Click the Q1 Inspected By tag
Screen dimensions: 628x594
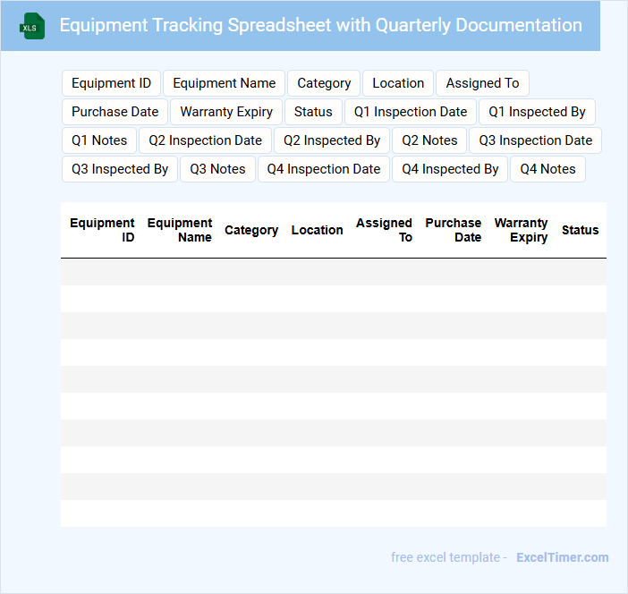pos(537,112)
